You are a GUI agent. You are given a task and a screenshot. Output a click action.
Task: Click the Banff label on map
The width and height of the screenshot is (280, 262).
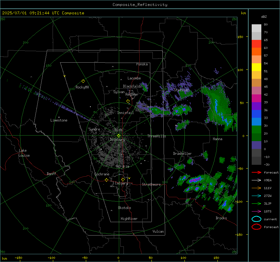point(51,174)
